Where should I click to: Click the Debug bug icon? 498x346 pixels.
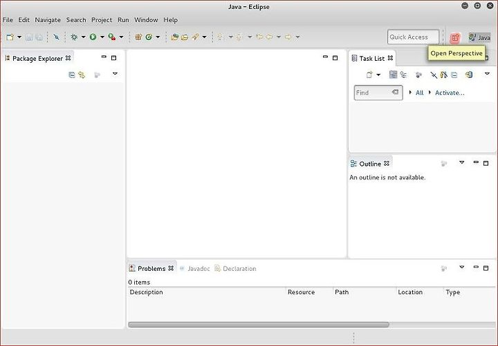point(74,37)
